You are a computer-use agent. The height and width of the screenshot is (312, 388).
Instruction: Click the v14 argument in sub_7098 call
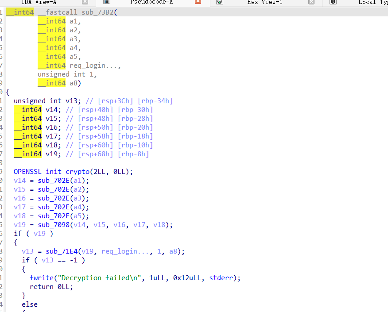(x=80, y=225)
